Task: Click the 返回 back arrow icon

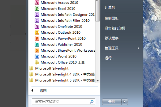Action: 32,90
